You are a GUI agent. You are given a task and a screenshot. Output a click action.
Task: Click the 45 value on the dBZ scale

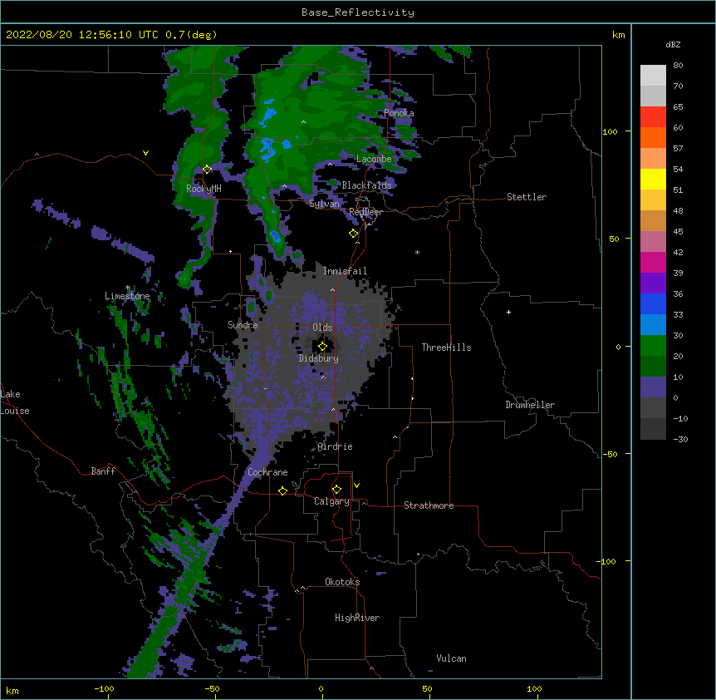coord(678,232)
